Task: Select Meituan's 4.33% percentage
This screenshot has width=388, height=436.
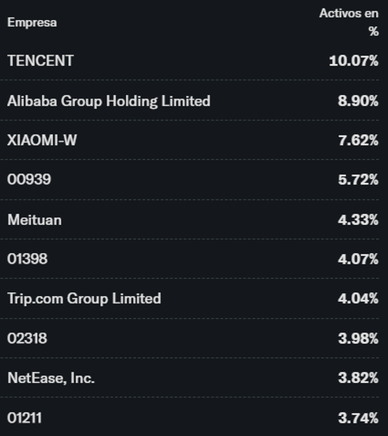Action: tap(358, 219)
